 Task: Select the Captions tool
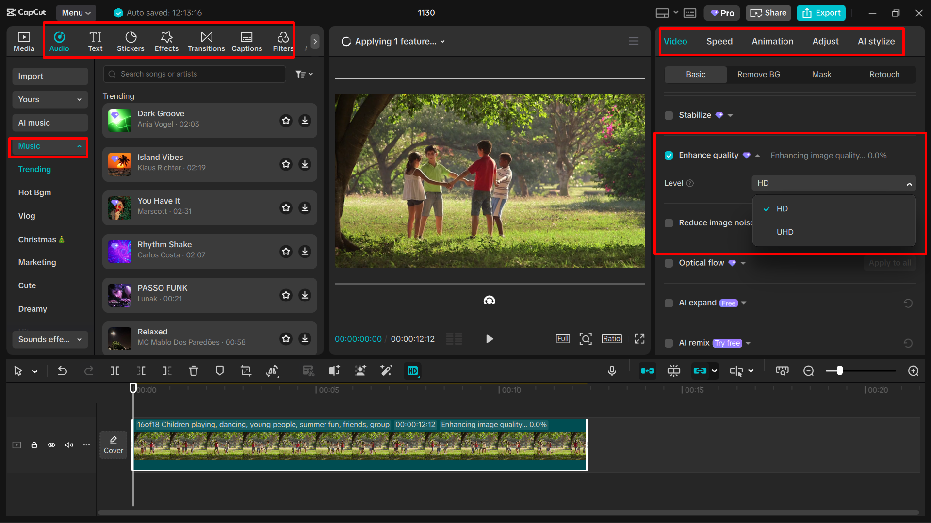click(246, 41)
